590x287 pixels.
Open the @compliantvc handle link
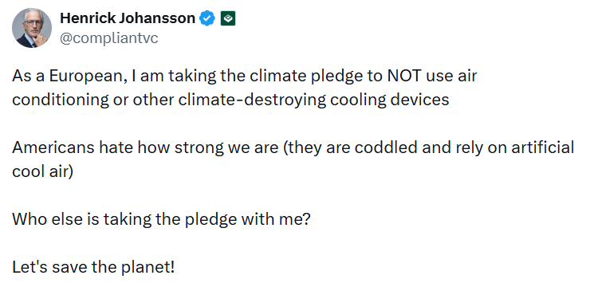tap(109, 38)
